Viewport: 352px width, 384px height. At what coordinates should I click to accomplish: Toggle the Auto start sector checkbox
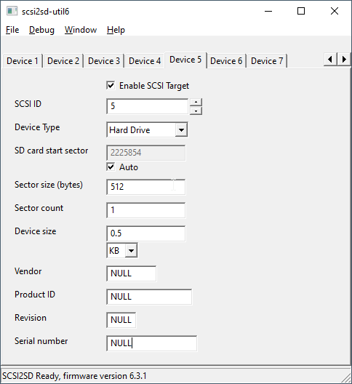click(x=111, y=167)
